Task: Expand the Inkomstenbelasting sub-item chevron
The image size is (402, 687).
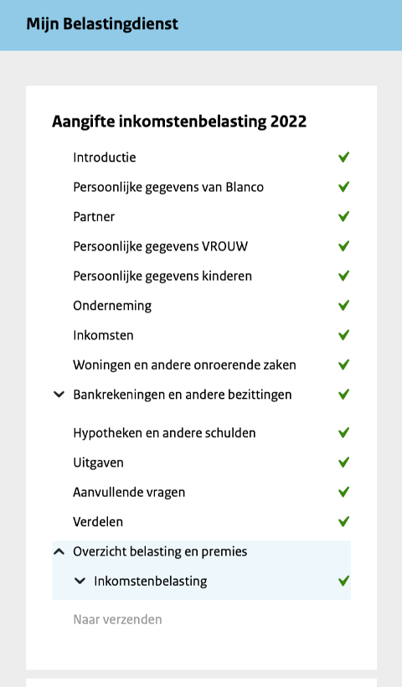Action: tap(80, 581)
